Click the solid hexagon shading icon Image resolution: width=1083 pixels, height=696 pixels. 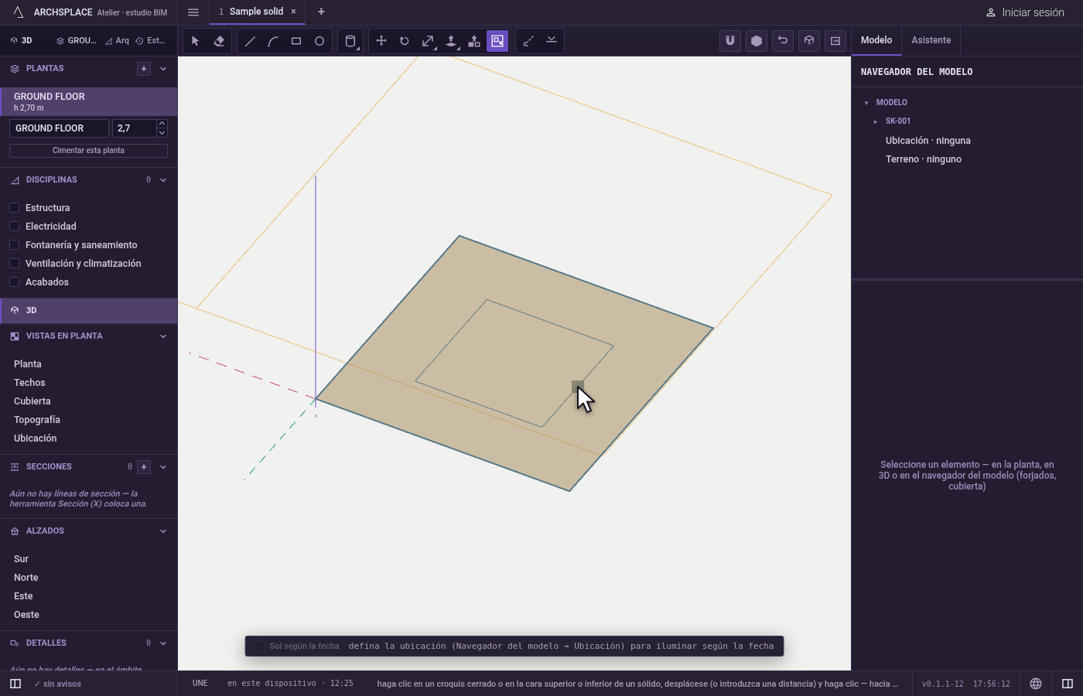click(x=757, y=41)
